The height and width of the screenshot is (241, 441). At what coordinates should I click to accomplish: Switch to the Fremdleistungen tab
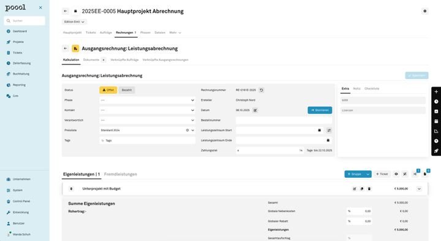[121, 174]
